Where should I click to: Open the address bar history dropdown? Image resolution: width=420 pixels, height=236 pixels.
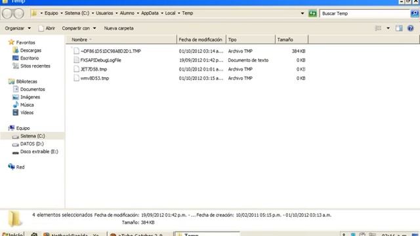pos(303,13)
